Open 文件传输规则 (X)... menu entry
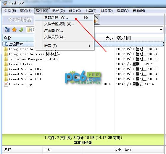Viewport: 166px width, 154px height. (64, 24)
